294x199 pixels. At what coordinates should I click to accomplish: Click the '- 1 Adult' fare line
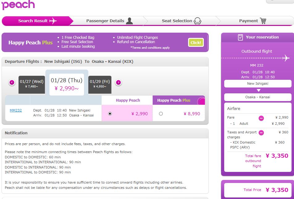pyautogui.click(x=258, y=124)
